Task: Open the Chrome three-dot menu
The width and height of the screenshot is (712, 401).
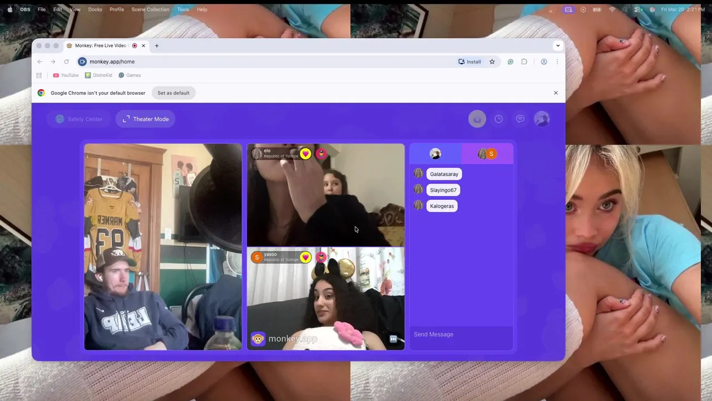Action: (x=557, y=62)
